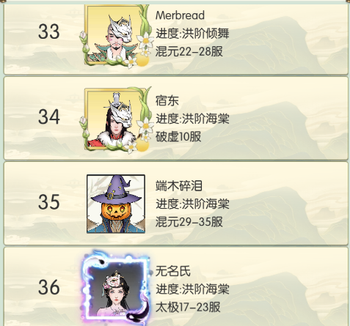Open 无名氏's glowing-frame avatar
The height and width of the screenshot is (326, 350).
coord(116,288)
